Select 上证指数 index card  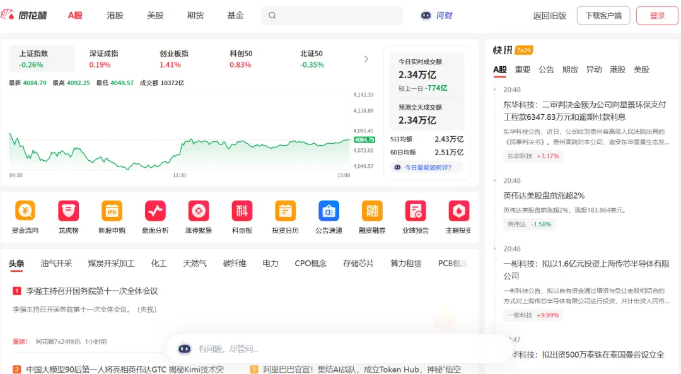click(42, 59)
